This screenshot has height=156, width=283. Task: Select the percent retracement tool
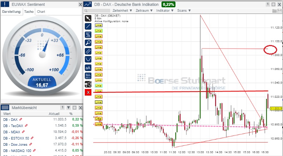(x=88, y=34)
